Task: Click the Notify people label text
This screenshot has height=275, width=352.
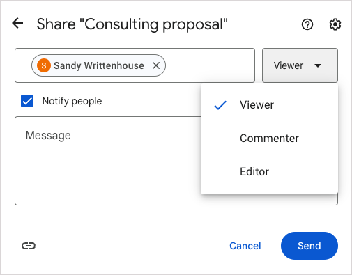Action: click(x=72, y=101)
